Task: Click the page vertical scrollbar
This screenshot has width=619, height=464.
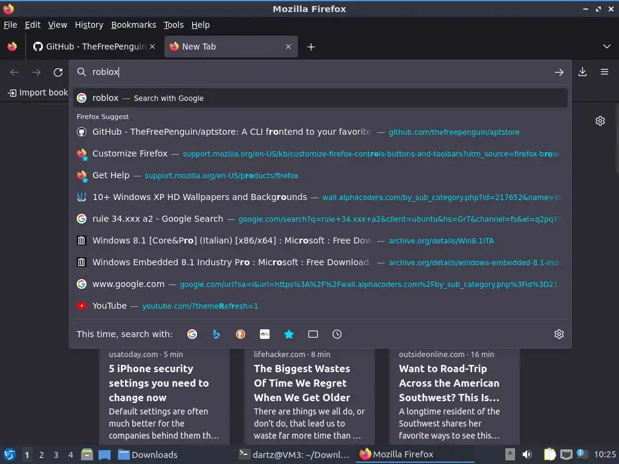Action: tap(616, 138)
